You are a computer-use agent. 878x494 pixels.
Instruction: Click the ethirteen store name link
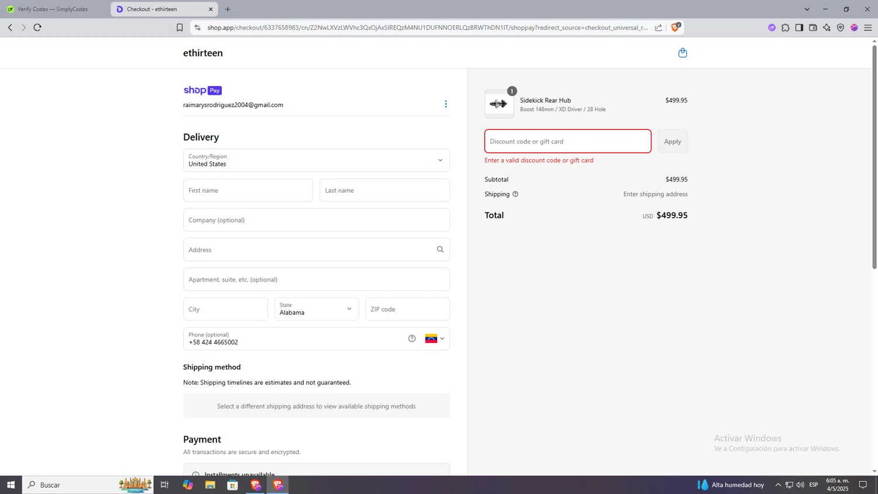point(203,53)
